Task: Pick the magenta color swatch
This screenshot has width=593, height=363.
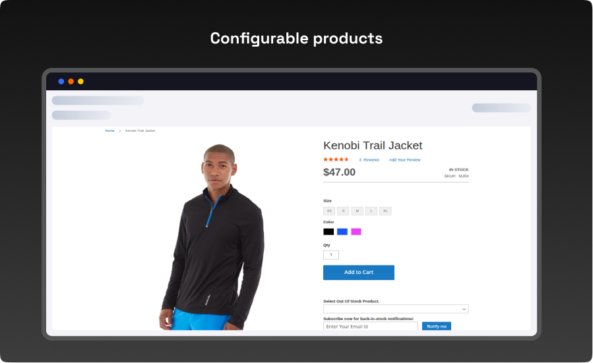Action: coord(356,231)
